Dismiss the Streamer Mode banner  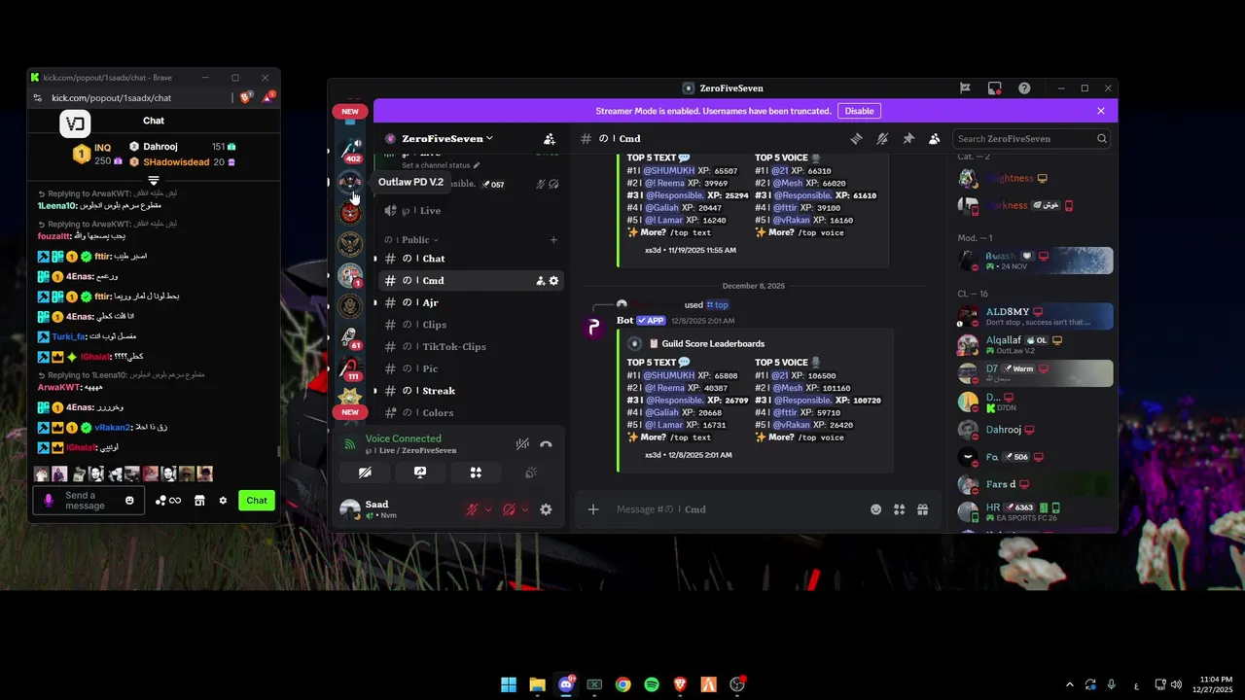point(1101,111)
